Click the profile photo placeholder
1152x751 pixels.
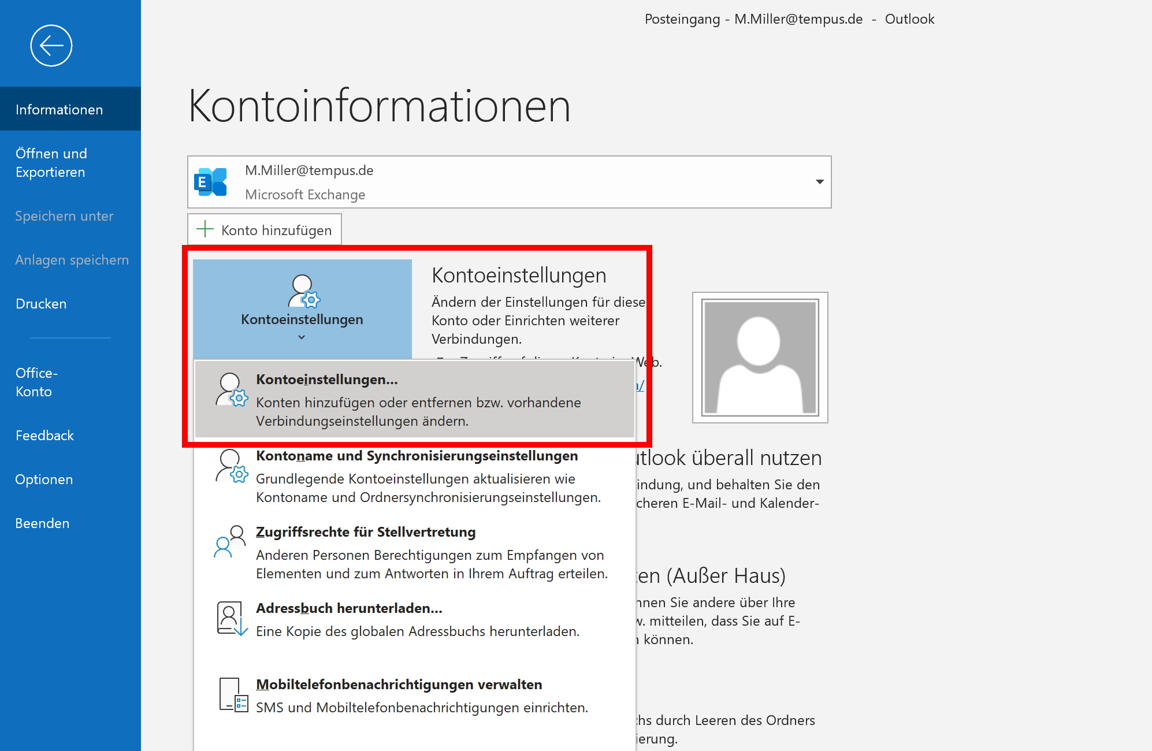pyautogui.click(x=760, y=357)
